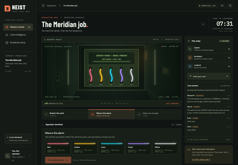The height and width of the screenshot is (165, 238).
Task: Click the operator terminal avatar icon
Action: 8,156
